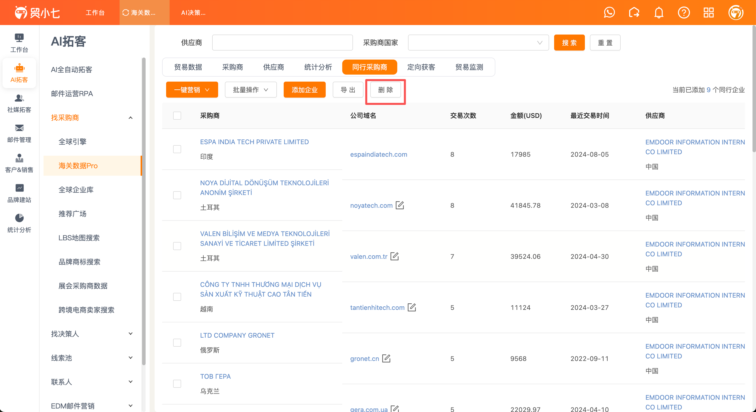Viewport: 756px width, 412px height.
Task: Switch to the 统计分析 tab
Action: 318,67
